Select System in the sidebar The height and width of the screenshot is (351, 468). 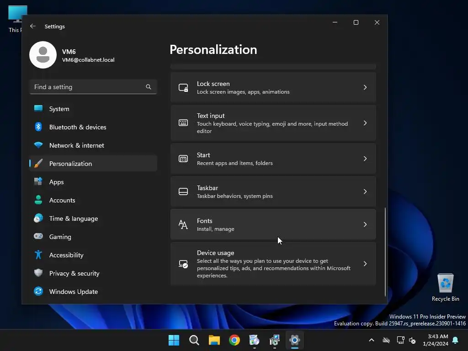point(93,109)
